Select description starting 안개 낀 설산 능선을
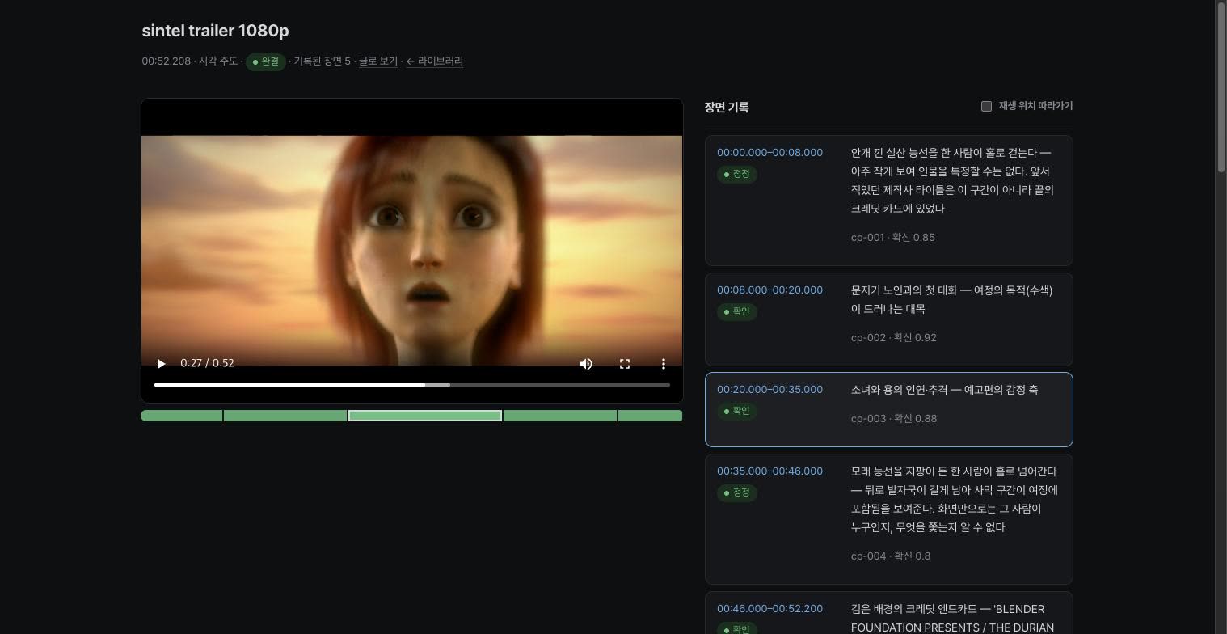Image resolution: width=1227 pixels, height=634 pixels. click(952, 180)
